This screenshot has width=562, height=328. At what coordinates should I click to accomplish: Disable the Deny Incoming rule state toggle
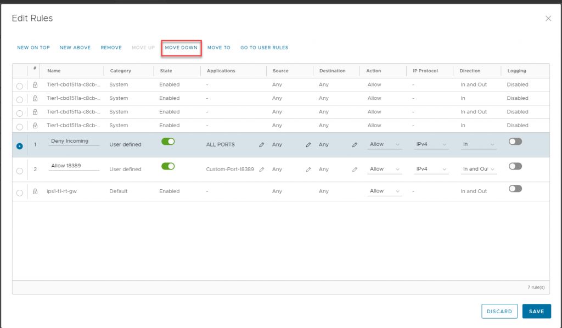tap(168, 142)
